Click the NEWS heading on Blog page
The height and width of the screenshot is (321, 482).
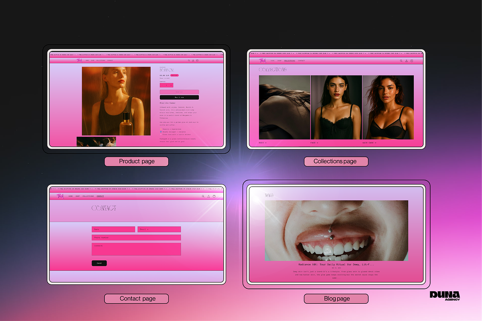point(269,196)
